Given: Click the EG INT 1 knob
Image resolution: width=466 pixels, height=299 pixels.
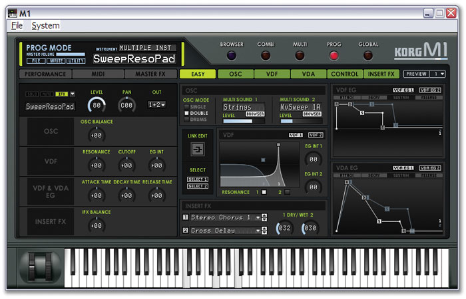Looking at the screenshot, I should click(314, 159).
